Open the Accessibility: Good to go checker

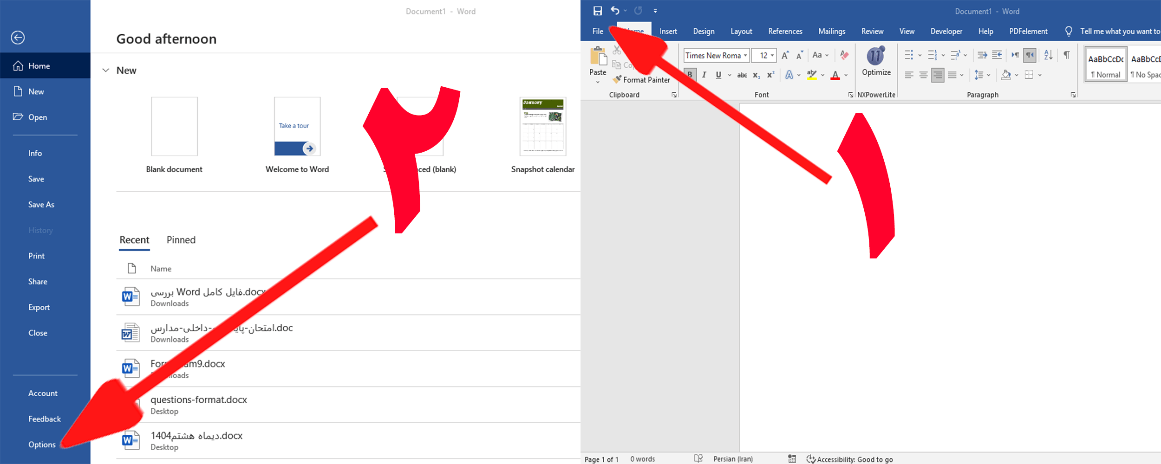(x=849, y=459)
